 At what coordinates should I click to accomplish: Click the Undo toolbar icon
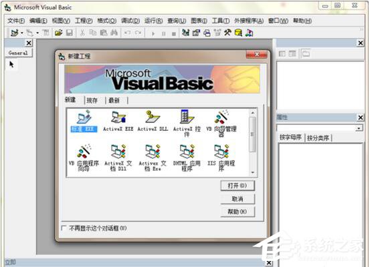[127, 33]
